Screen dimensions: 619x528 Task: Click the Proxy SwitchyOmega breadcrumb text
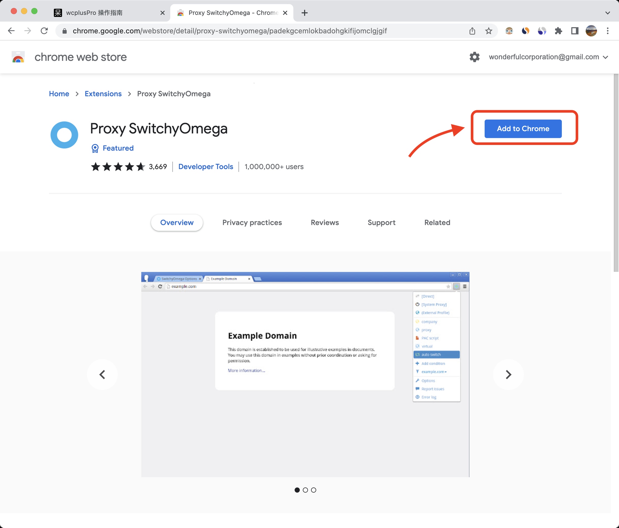(174, 94)
